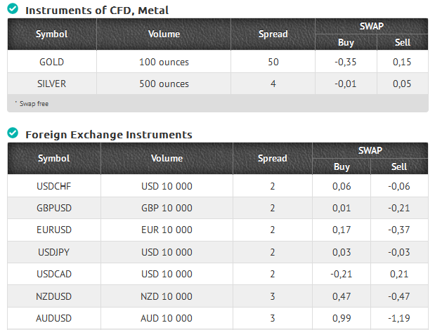Choose the USDJPY symbol cell
435x330 pixels.
click(54, 252)
